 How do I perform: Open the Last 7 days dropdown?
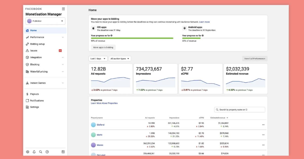point(98,59)
